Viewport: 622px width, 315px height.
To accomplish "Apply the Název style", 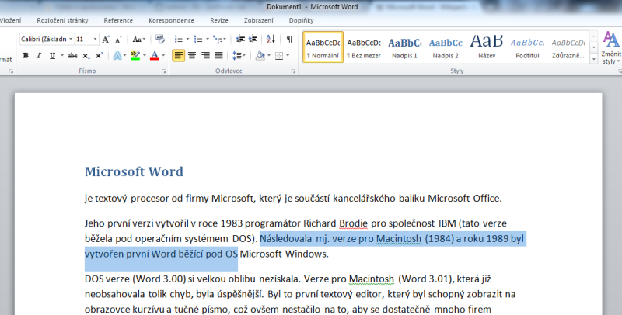I will 487,47.
